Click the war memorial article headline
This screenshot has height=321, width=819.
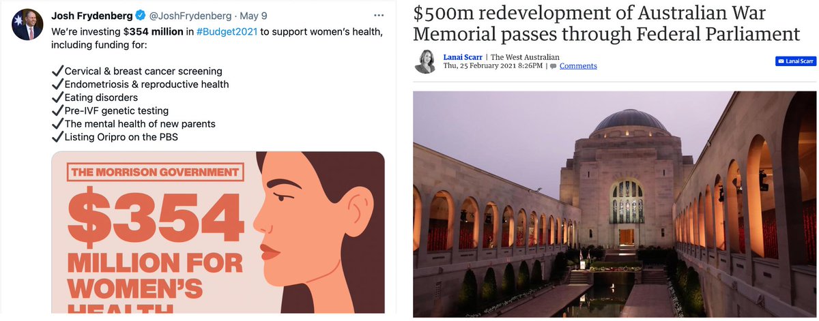point(607,23)
